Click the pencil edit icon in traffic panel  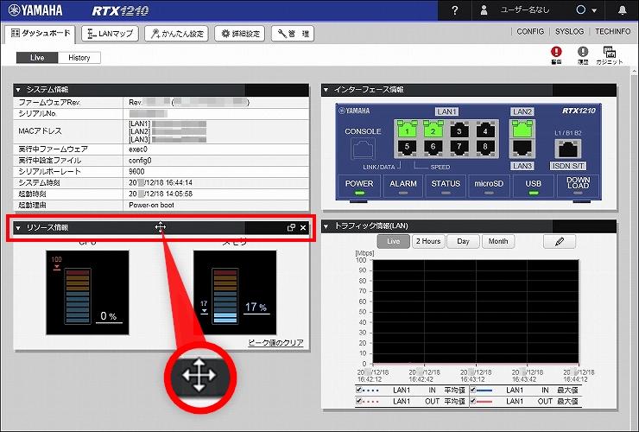point(560,242)
